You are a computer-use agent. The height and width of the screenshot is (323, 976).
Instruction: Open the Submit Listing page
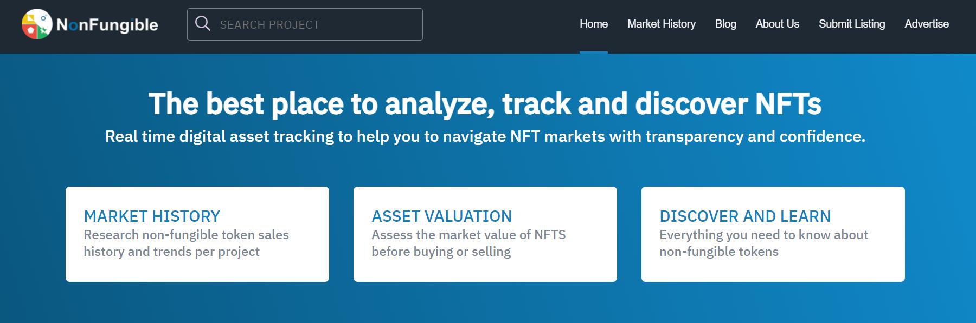tap(851, 24)
